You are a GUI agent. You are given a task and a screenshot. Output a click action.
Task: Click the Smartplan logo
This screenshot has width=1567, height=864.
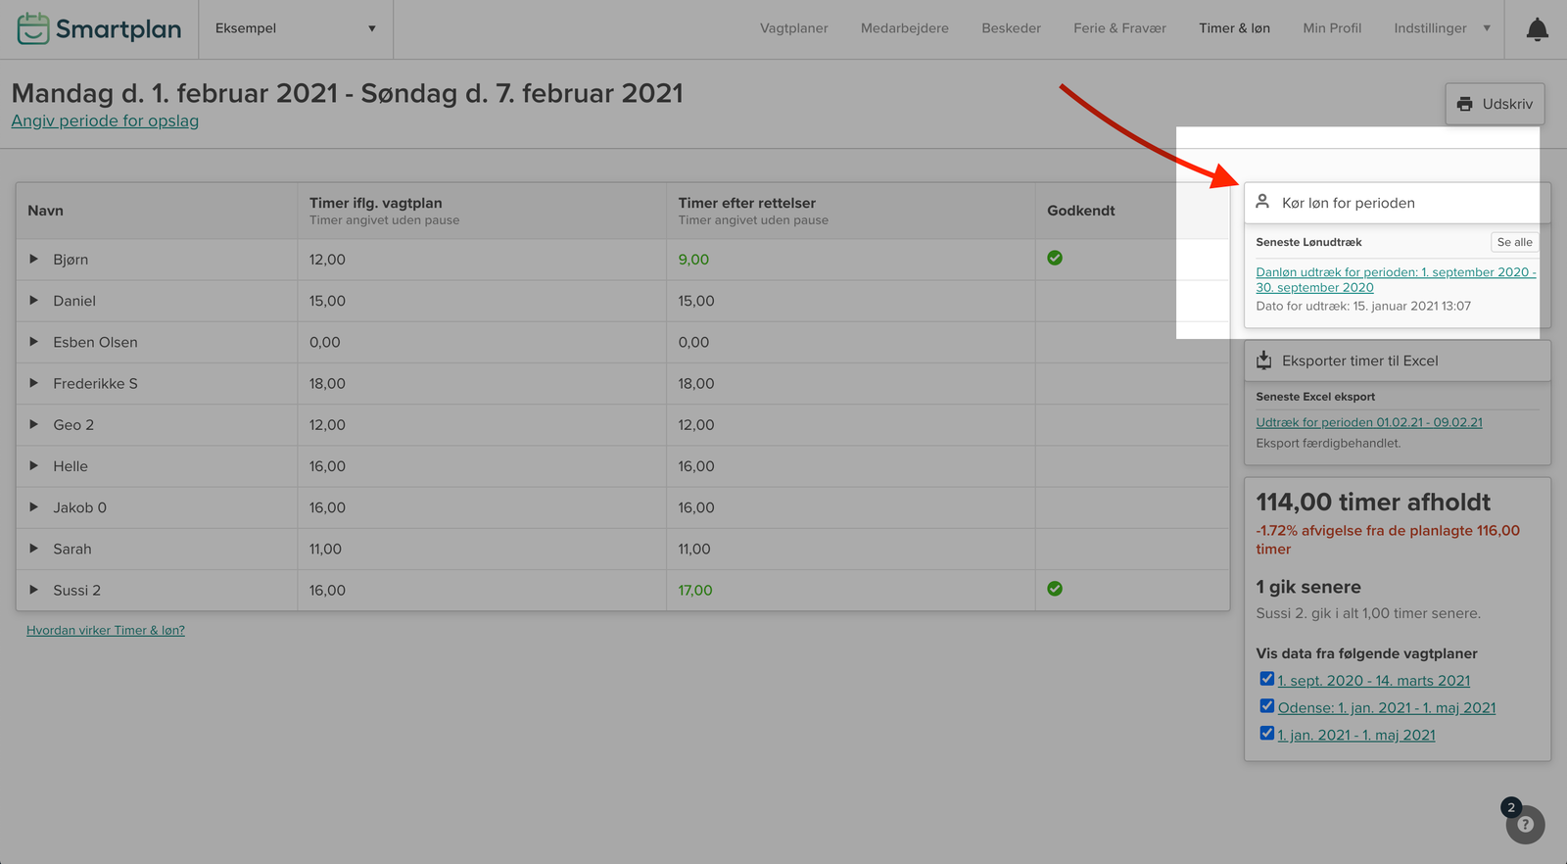coord(99,28)
